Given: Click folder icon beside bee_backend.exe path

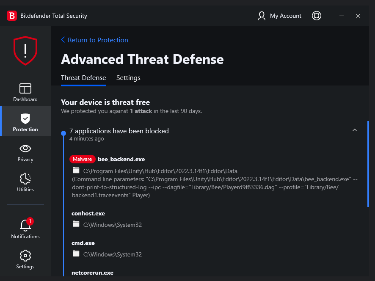Looking at the screenshot, I should point(76,171).
